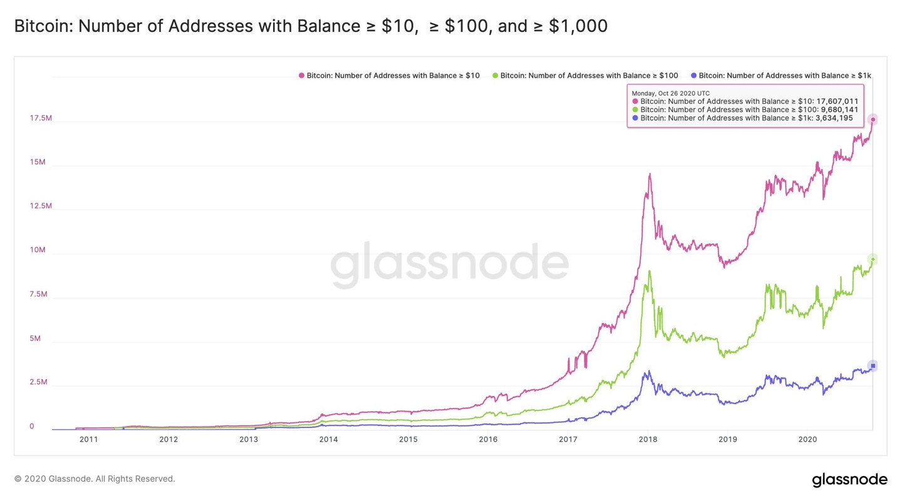Click the green ≥ $100 legend dot

coord(495,76)
